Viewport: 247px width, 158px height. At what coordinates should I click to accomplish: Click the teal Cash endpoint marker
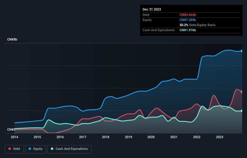[x=242, y=111]
